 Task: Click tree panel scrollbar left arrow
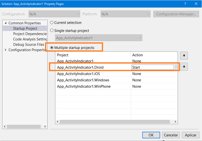click(5, 126)
